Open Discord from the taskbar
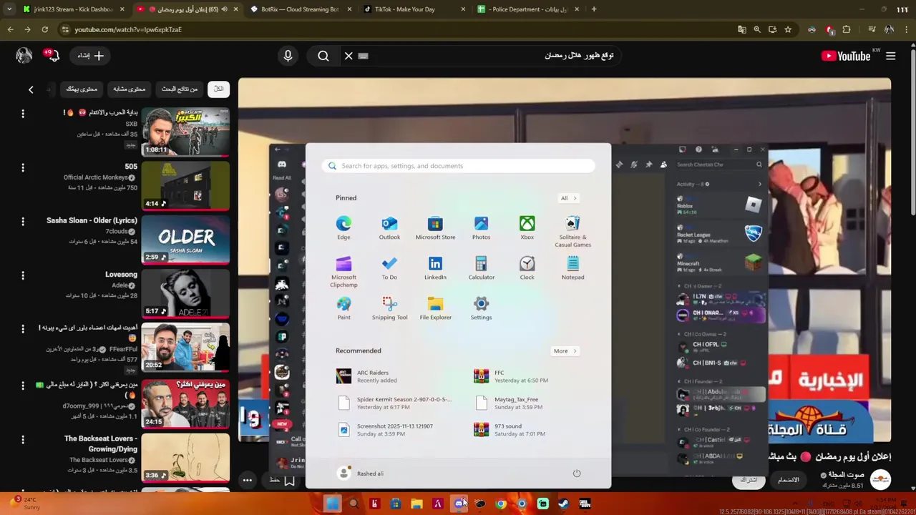This screenshot has height=515, width=916. pyautogui.click(x=459, y=504)
